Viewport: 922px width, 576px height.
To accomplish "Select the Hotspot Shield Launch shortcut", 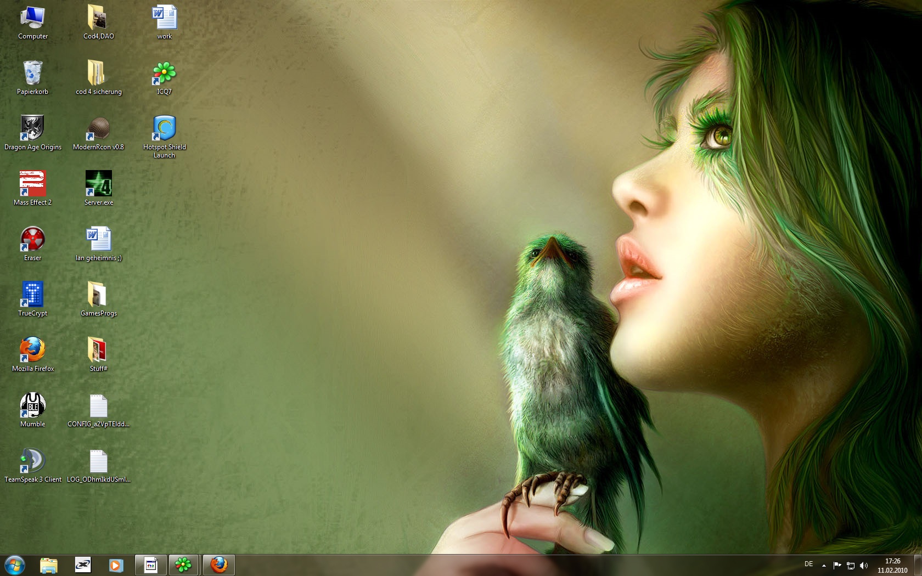I will (165, 137).
